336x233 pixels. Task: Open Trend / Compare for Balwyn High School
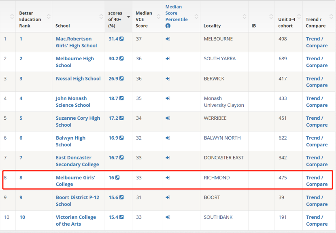(317, 141)
